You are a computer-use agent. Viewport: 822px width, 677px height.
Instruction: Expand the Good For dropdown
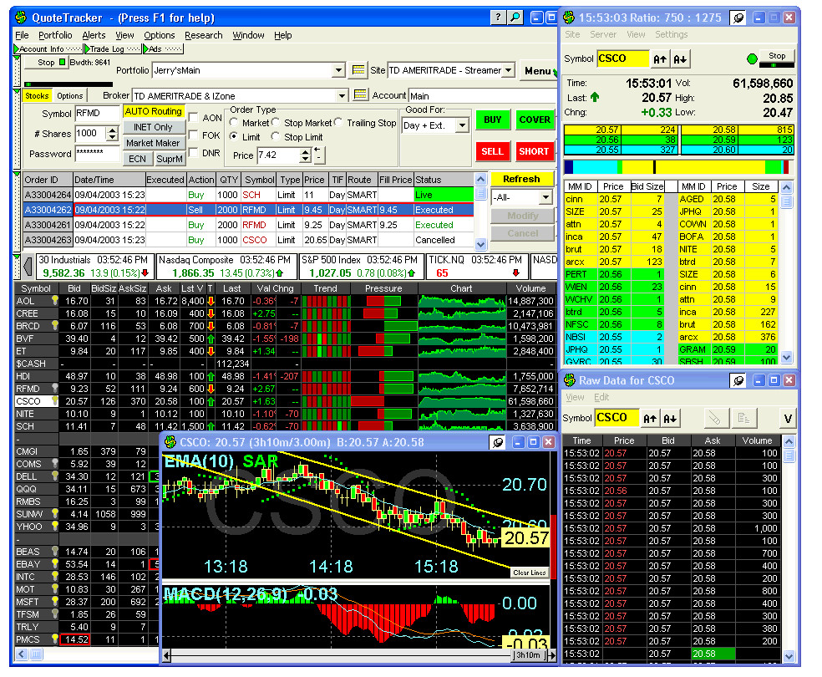[x=461, y=126]
